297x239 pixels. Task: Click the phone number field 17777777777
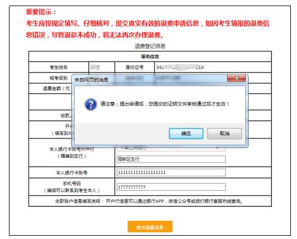pos(171,187)
